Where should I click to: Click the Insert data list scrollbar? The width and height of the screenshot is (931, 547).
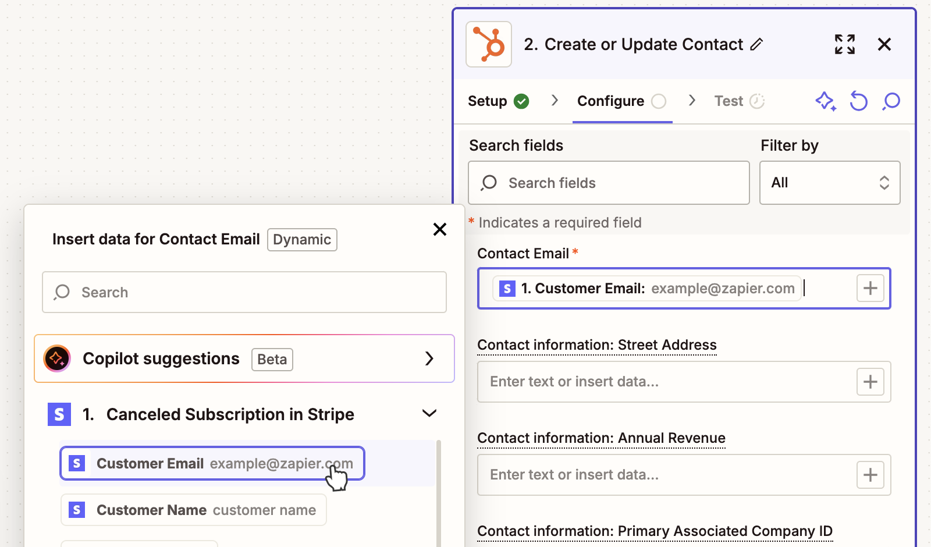point(439,493)
